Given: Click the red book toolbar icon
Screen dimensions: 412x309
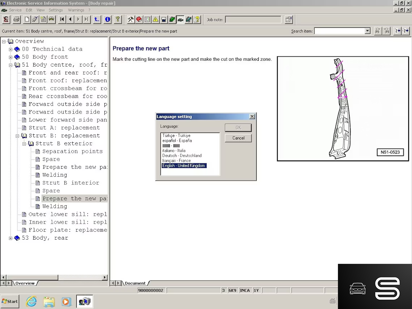Looking at the screenshot, I should [139, 20].
